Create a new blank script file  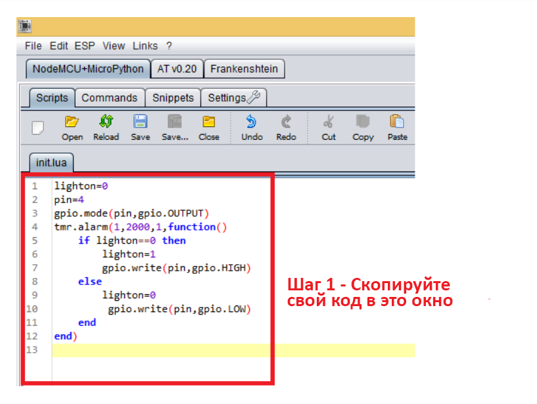(x=37, y=127)
